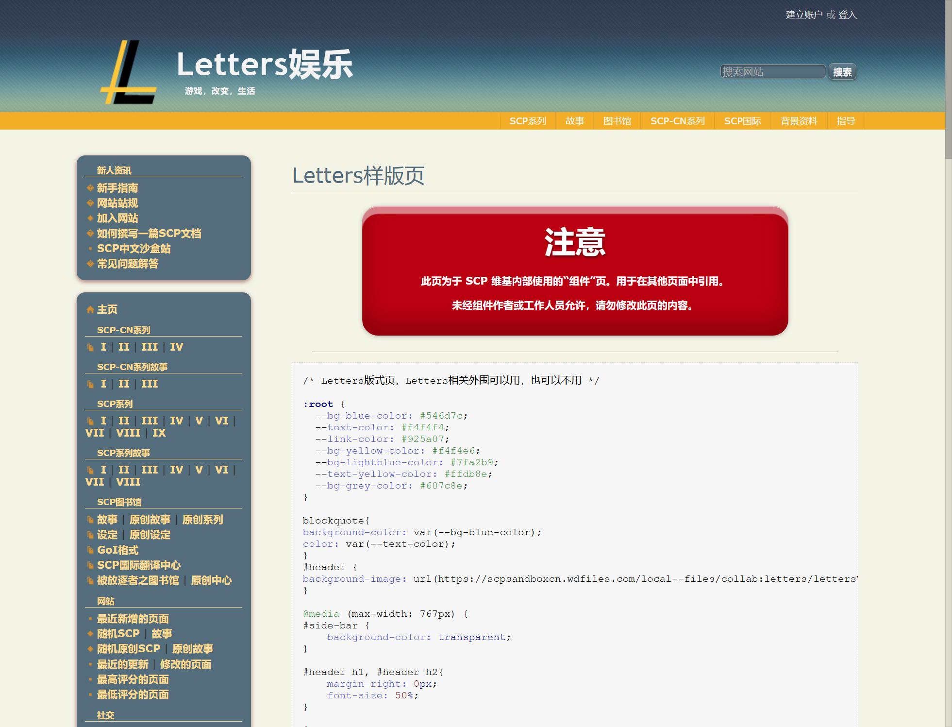This screenshot has width=952, height=727.
Task: Open the SCP系列 navigation menu
Action: point(528,121)
